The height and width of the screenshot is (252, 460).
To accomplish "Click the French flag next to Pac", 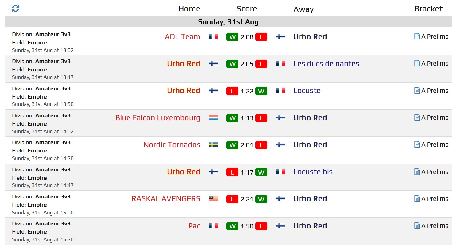I will [213, 226].
